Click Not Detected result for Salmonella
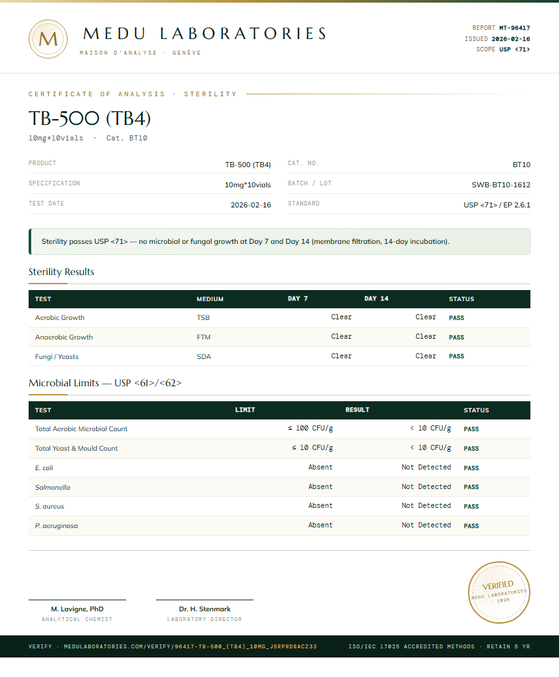This screenshot has height=677, width=559. (x=426, y=486)
